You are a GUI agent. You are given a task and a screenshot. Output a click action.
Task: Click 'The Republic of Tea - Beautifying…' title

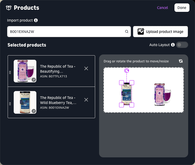(58, 69)
